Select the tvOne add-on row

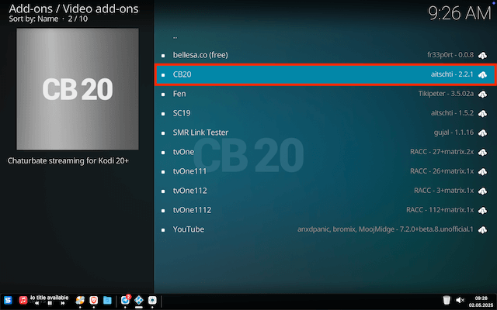pos(325,152)
